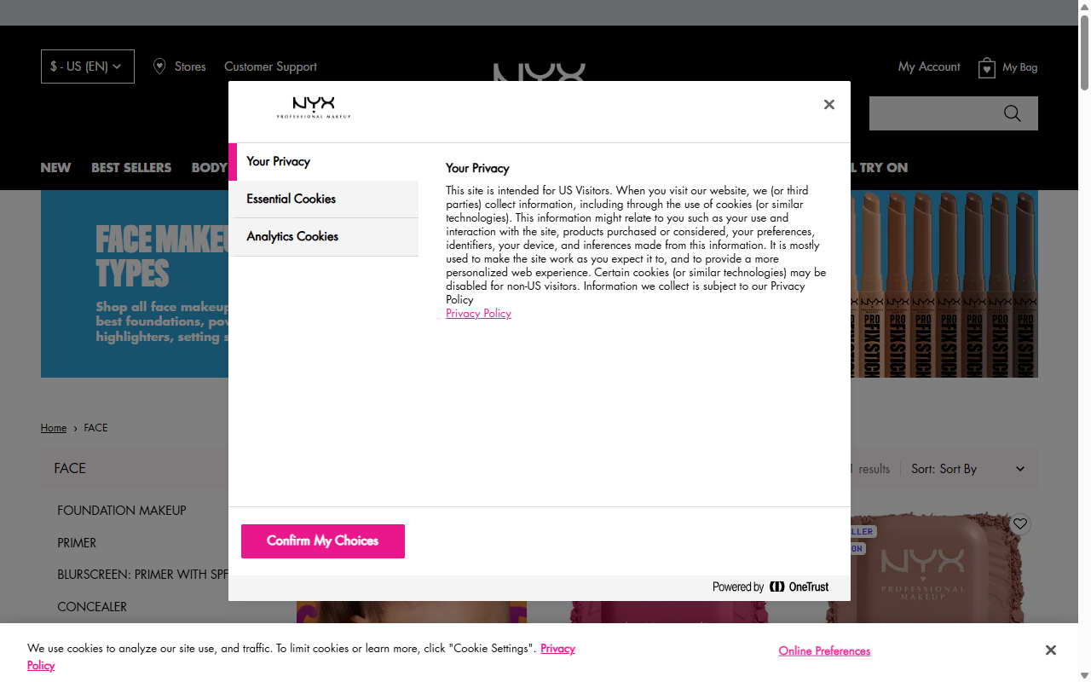
Task: Click the FACE sidebar heading
Action: tap(70, 468)
